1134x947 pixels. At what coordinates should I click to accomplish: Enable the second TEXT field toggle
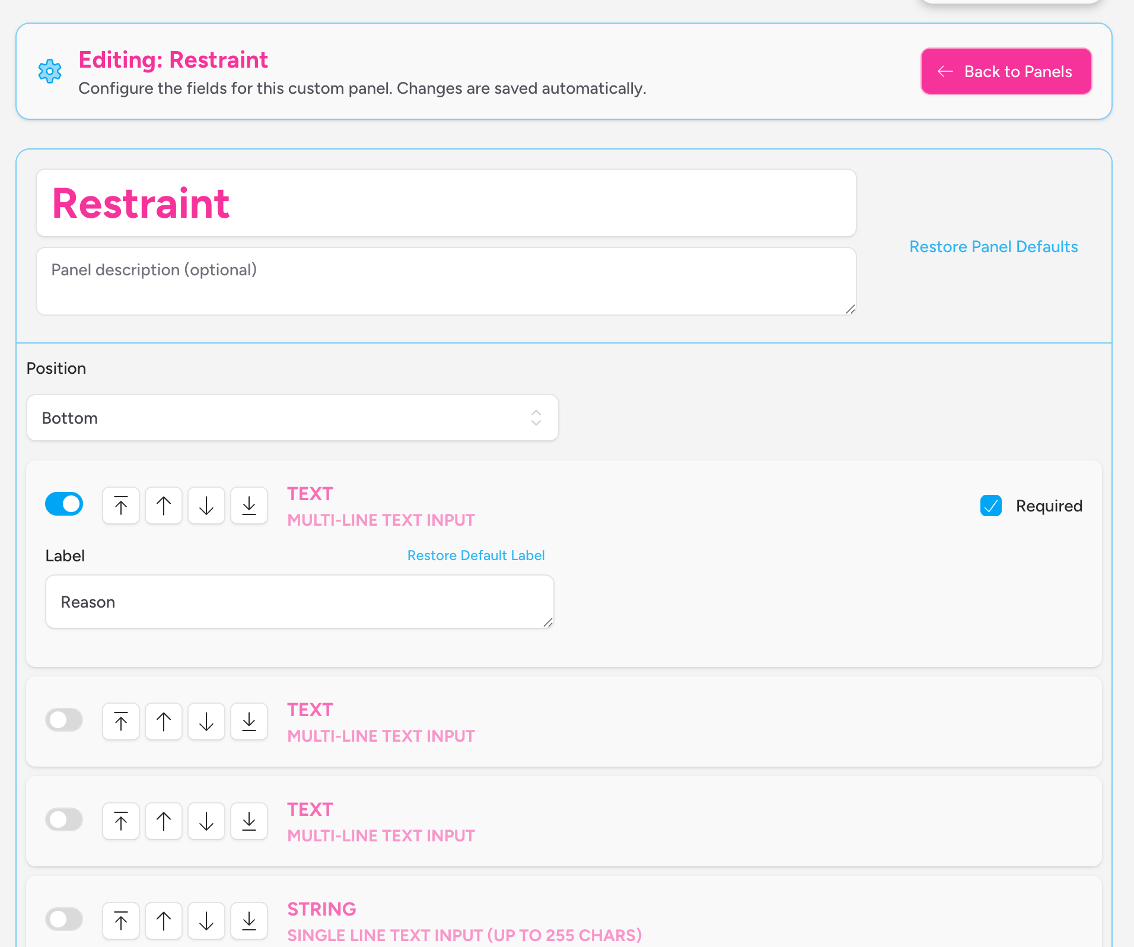point(64,719)
